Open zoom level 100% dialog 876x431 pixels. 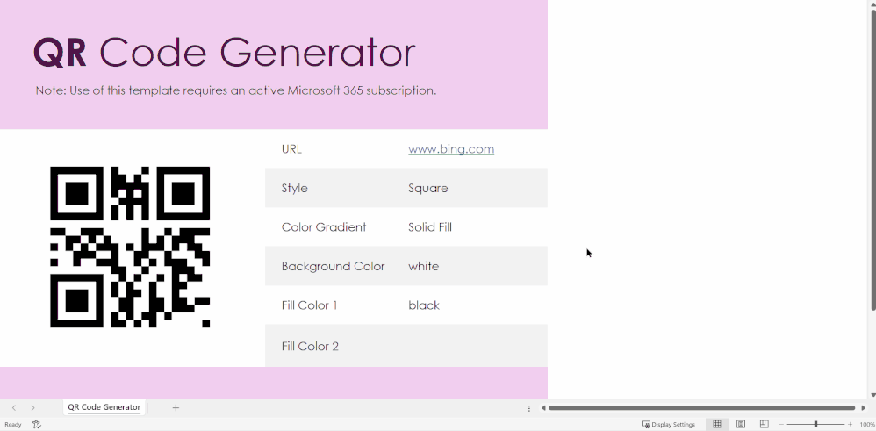tap(867, 425)
